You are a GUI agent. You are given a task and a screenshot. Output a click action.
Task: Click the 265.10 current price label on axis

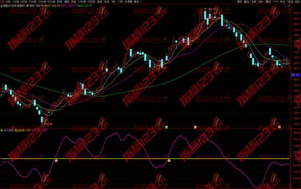click(x=294, y=75)
